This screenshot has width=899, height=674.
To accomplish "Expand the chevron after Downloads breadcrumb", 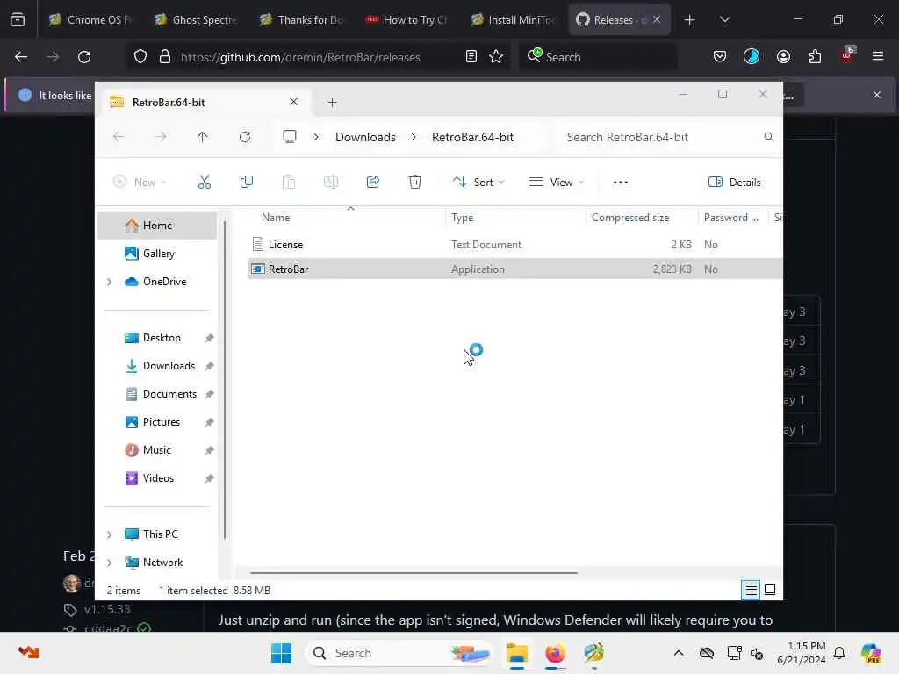I will (414, 137).
